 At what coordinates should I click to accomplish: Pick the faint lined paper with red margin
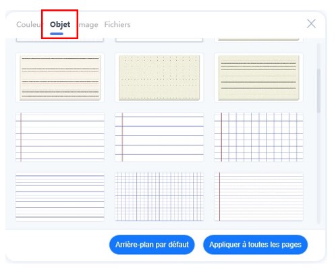pos(258,197)
